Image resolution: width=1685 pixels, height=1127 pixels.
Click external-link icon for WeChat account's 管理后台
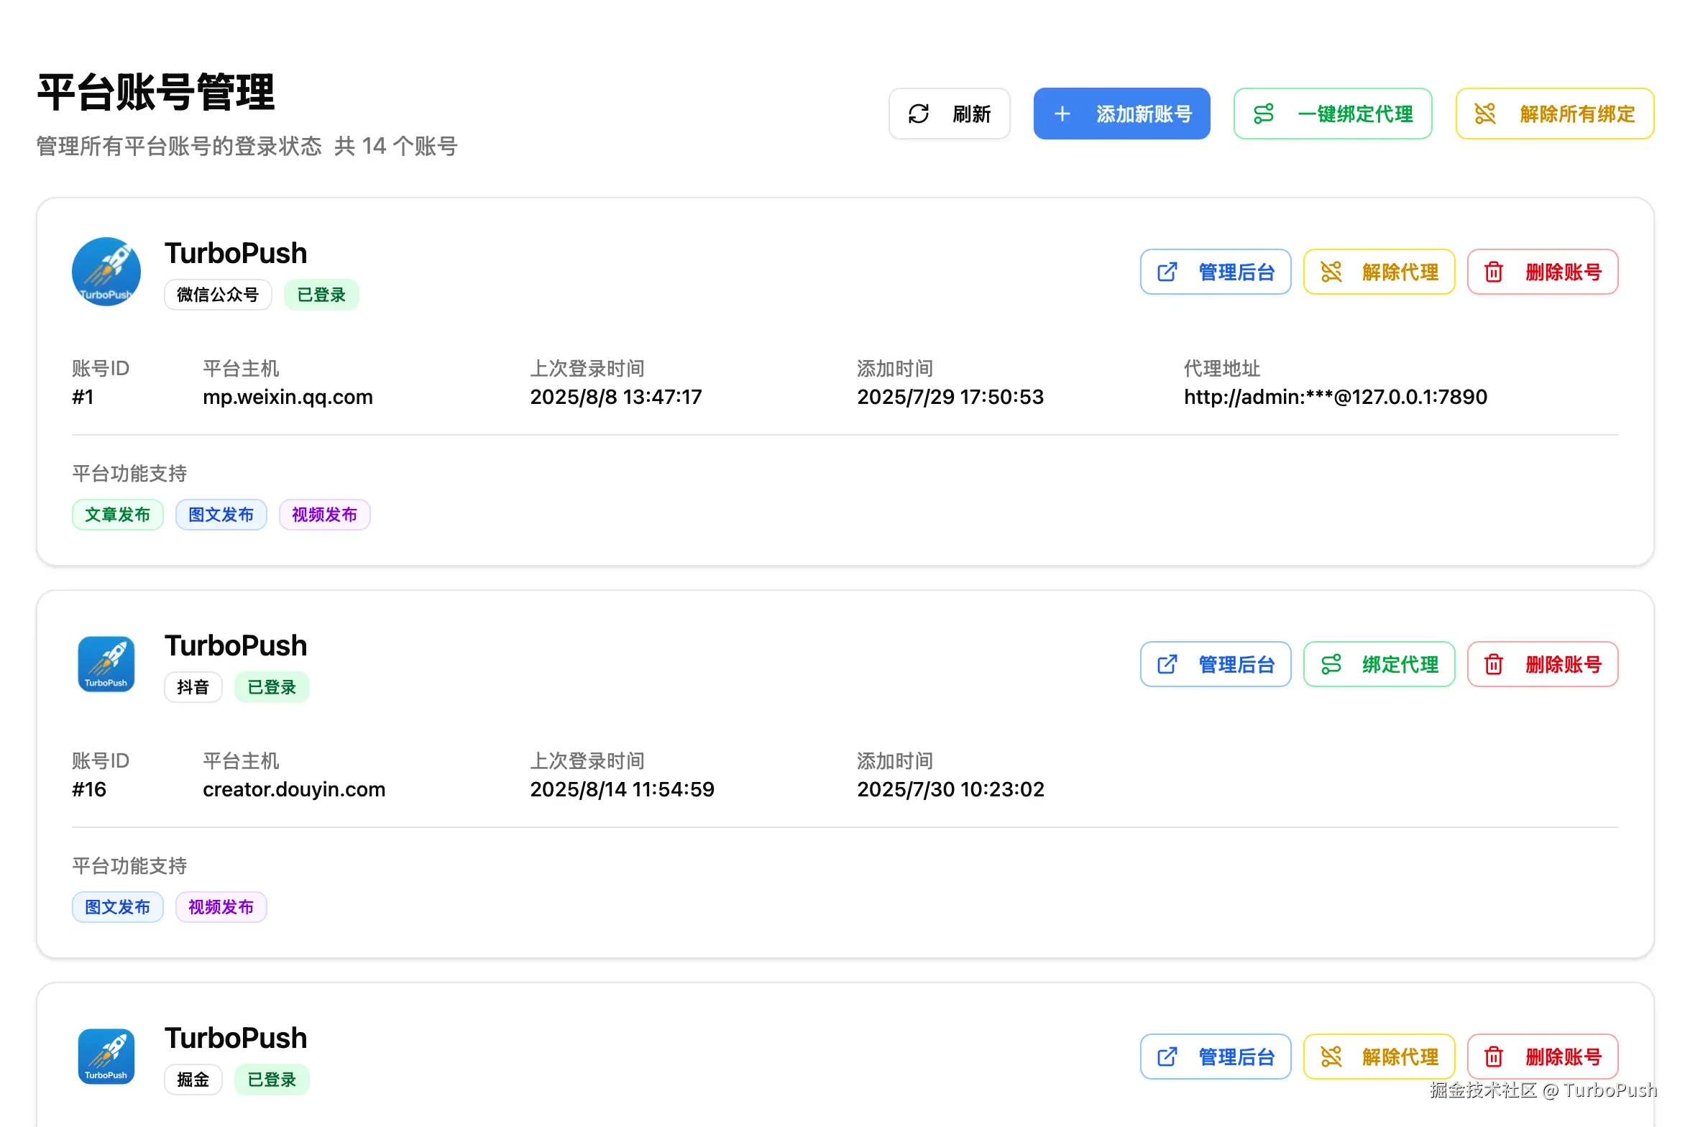(x=1167, y=272)
